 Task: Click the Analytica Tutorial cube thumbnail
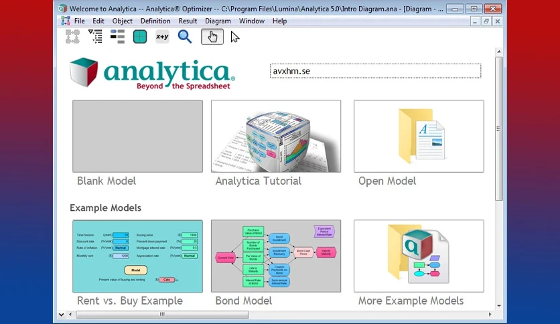coord(276,136)
